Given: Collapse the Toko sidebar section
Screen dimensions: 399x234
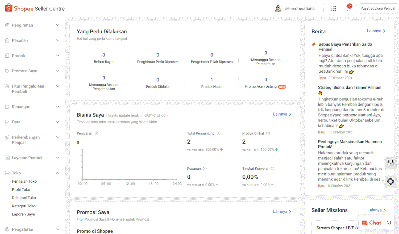Looking at the screenshot, I should 58,173.
